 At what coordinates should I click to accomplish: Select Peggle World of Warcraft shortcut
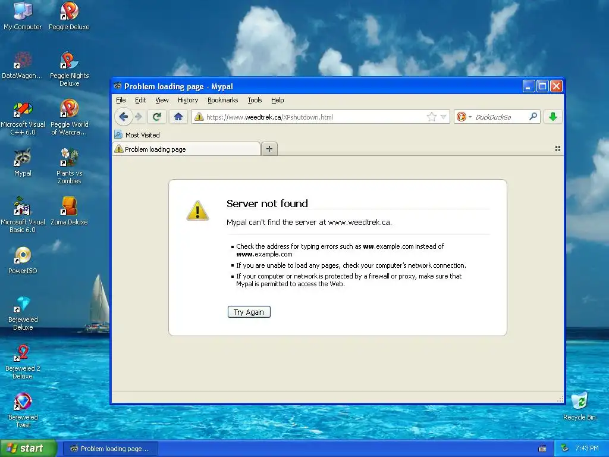pos(69,118)
